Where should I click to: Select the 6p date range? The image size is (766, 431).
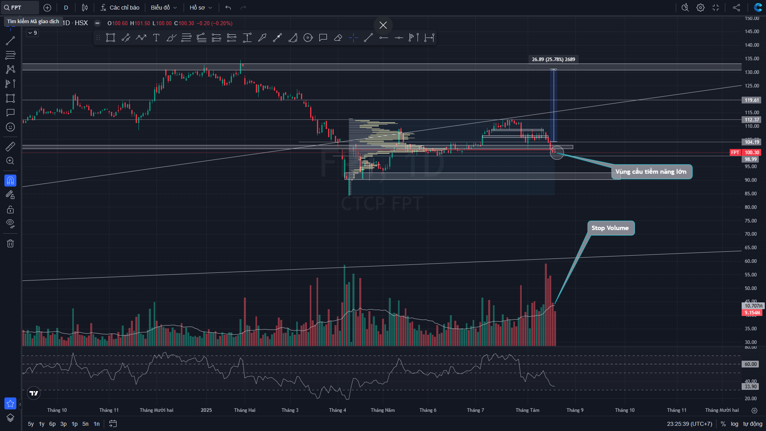52,424
